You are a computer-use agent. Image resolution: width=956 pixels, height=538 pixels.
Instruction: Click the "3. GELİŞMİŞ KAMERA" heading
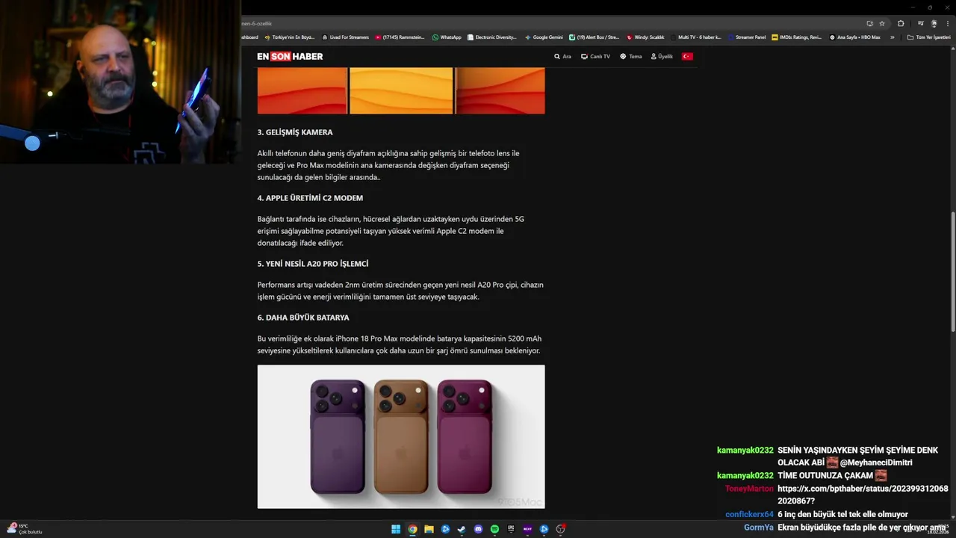click(295, 132)
